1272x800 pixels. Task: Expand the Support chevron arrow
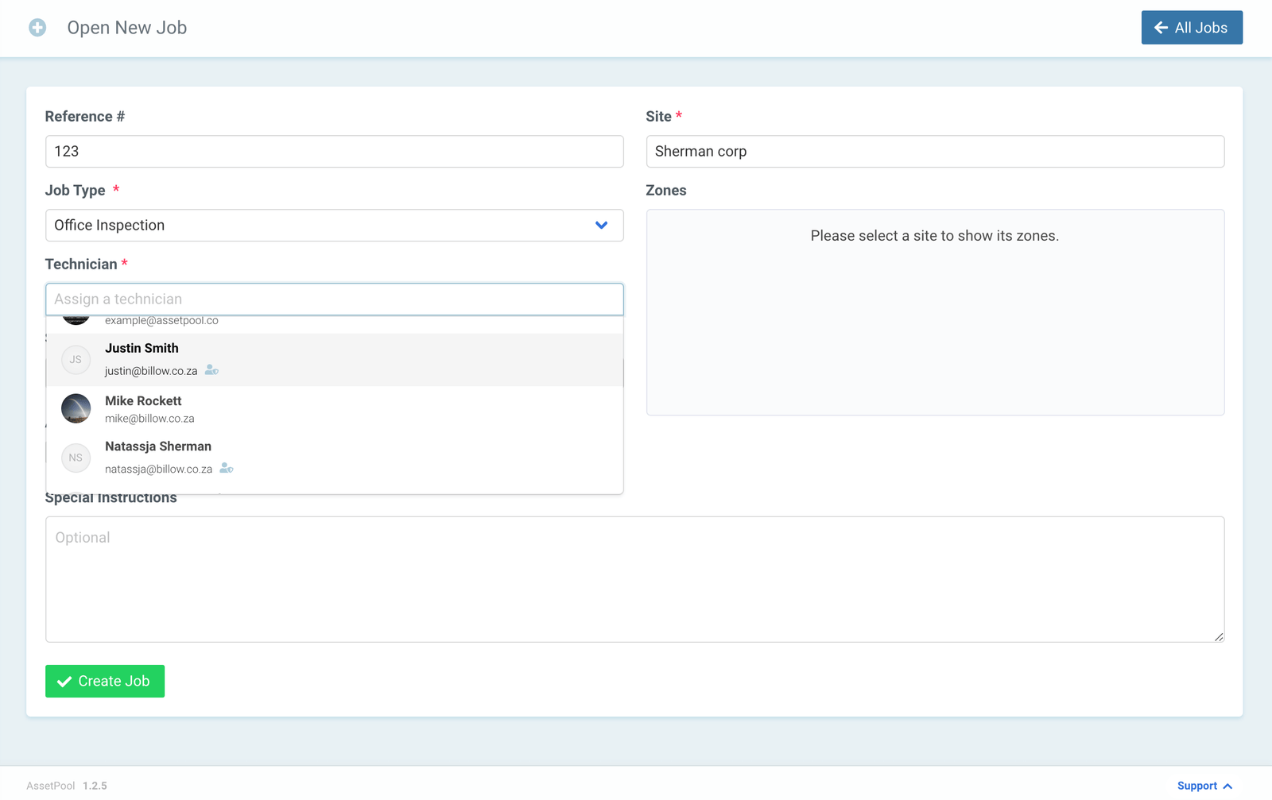pos(1227,786)
